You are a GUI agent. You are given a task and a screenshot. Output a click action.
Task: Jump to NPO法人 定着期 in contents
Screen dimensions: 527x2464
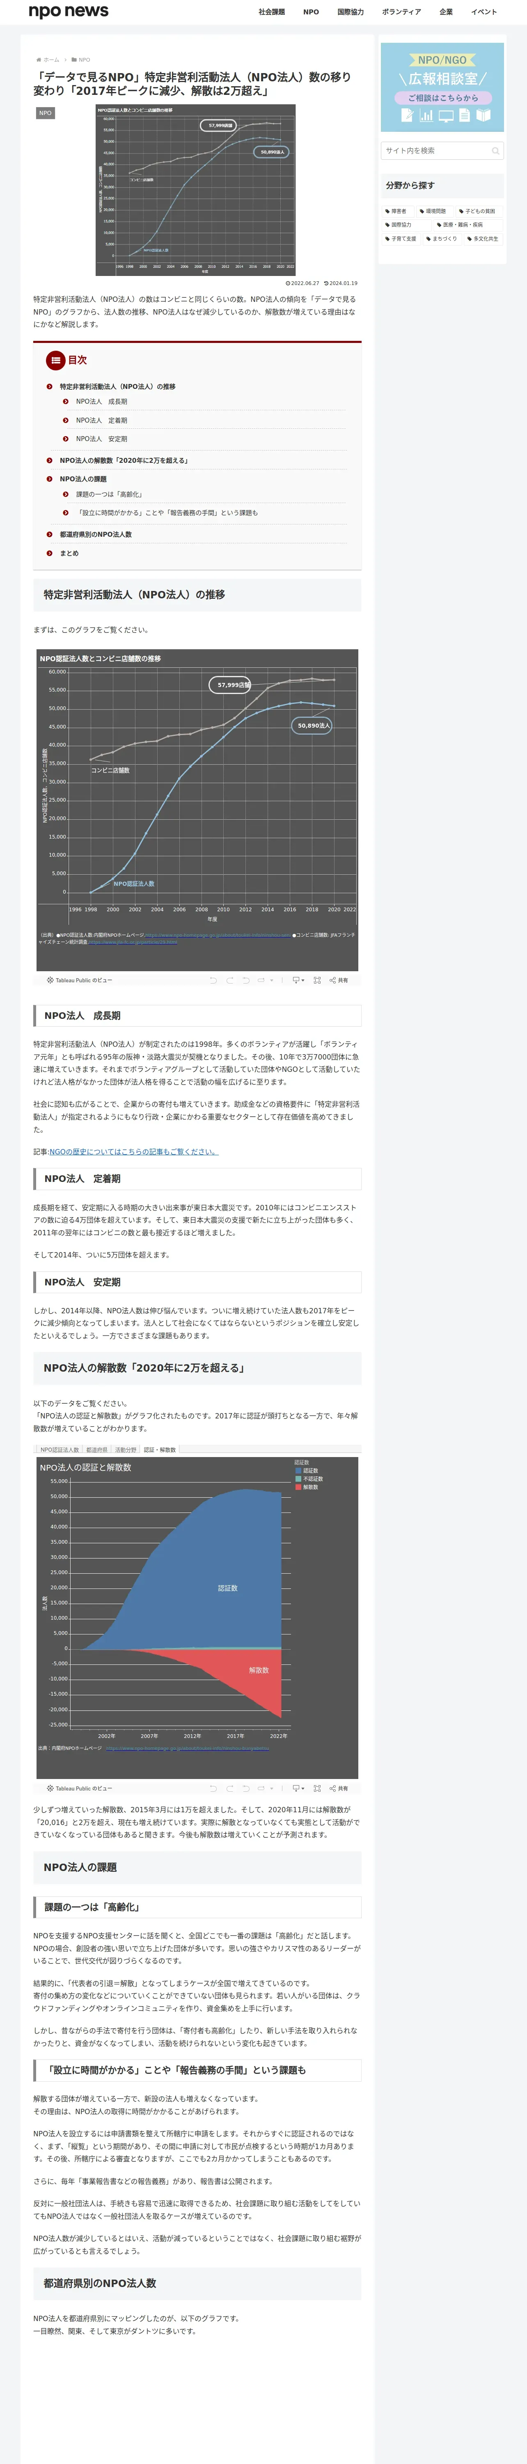click(101, 420)
